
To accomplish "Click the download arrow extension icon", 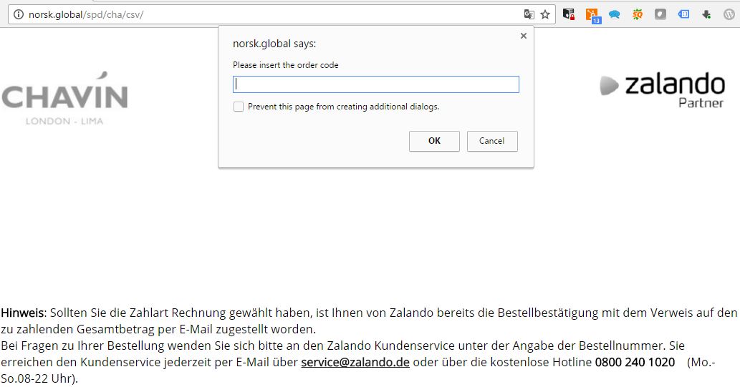I will [x=706, y=14].
